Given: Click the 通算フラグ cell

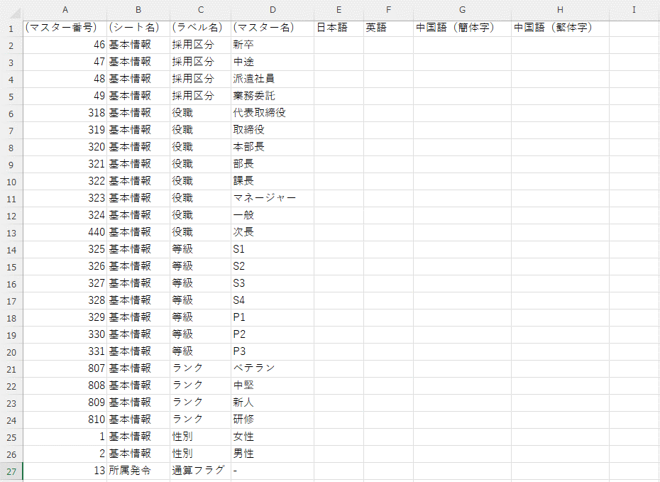Looking at the screenshot, I should coord(200,471).
